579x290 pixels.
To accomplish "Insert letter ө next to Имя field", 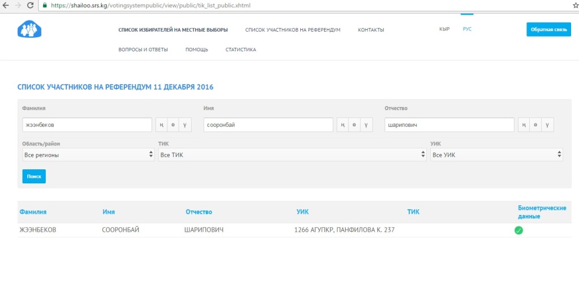I will pyautogui.click(x=355, y=125).
